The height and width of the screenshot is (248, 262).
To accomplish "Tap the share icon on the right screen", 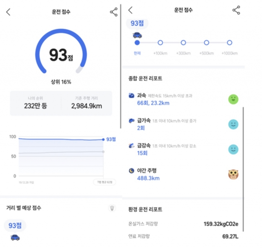I will [236, 10].
